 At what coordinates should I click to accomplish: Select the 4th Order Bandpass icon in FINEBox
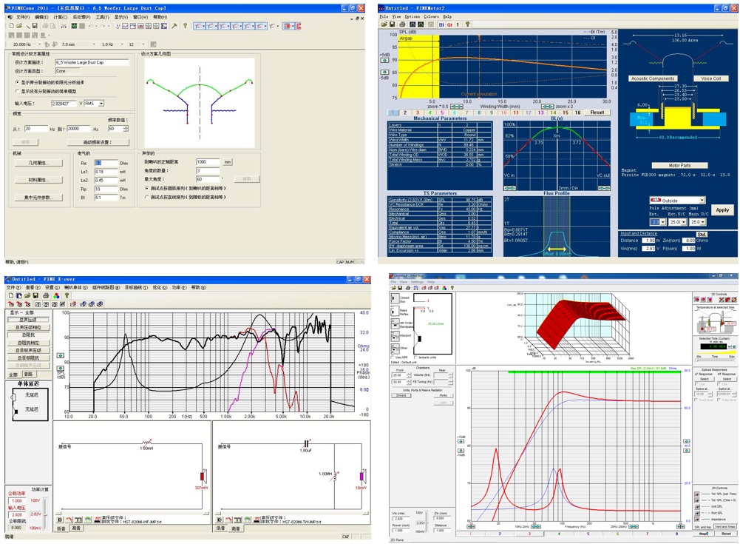pyautogui.click(x=395, y=323)
